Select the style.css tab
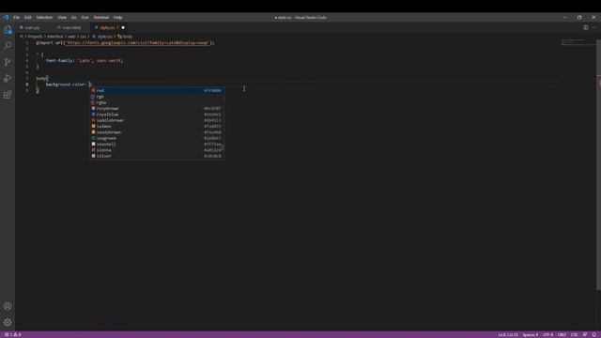This screenshot has width=601, height=338. [107, 27]
